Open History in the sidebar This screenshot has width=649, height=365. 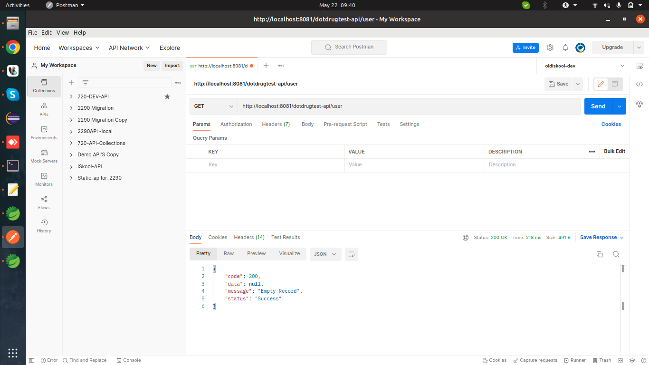click(x=44, y=226)
